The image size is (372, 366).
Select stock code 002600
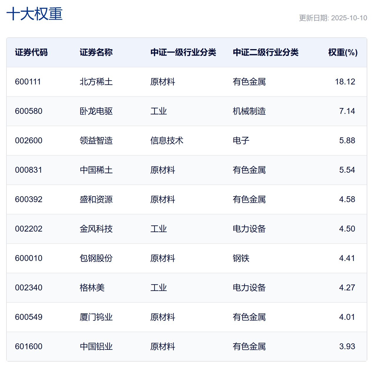(x=29, y=141)
